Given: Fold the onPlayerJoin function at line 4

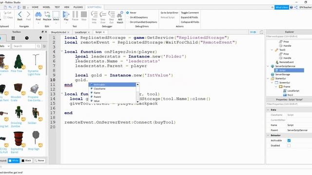Looking at the screenshot, I should click(62, 52).
